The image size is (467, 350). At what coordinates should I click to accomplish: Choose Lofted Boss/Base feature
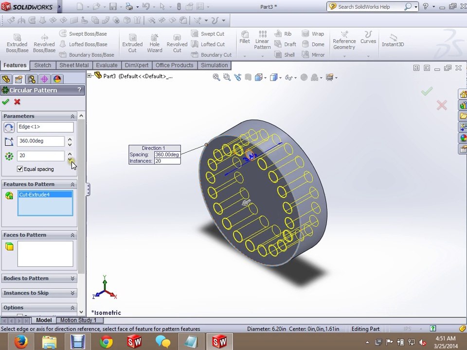point(83,44)
